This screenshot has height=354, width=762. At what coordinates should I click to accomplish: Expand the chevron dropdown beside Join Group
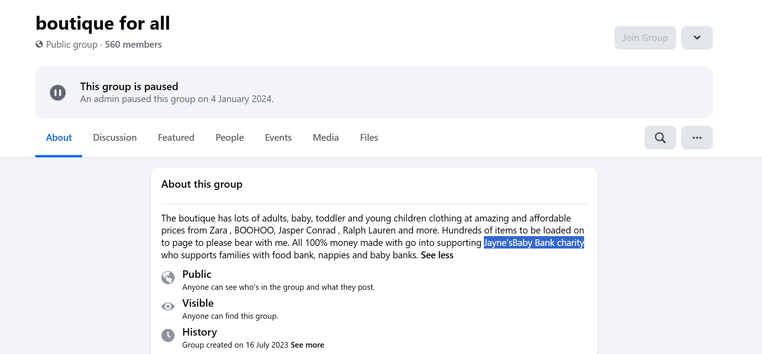click(697, 38)
